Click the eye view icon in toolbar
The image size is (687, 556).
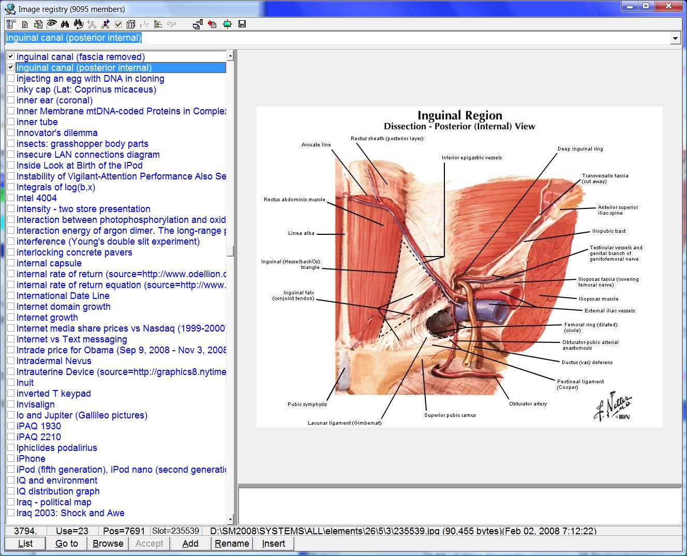tap(51, 24)
